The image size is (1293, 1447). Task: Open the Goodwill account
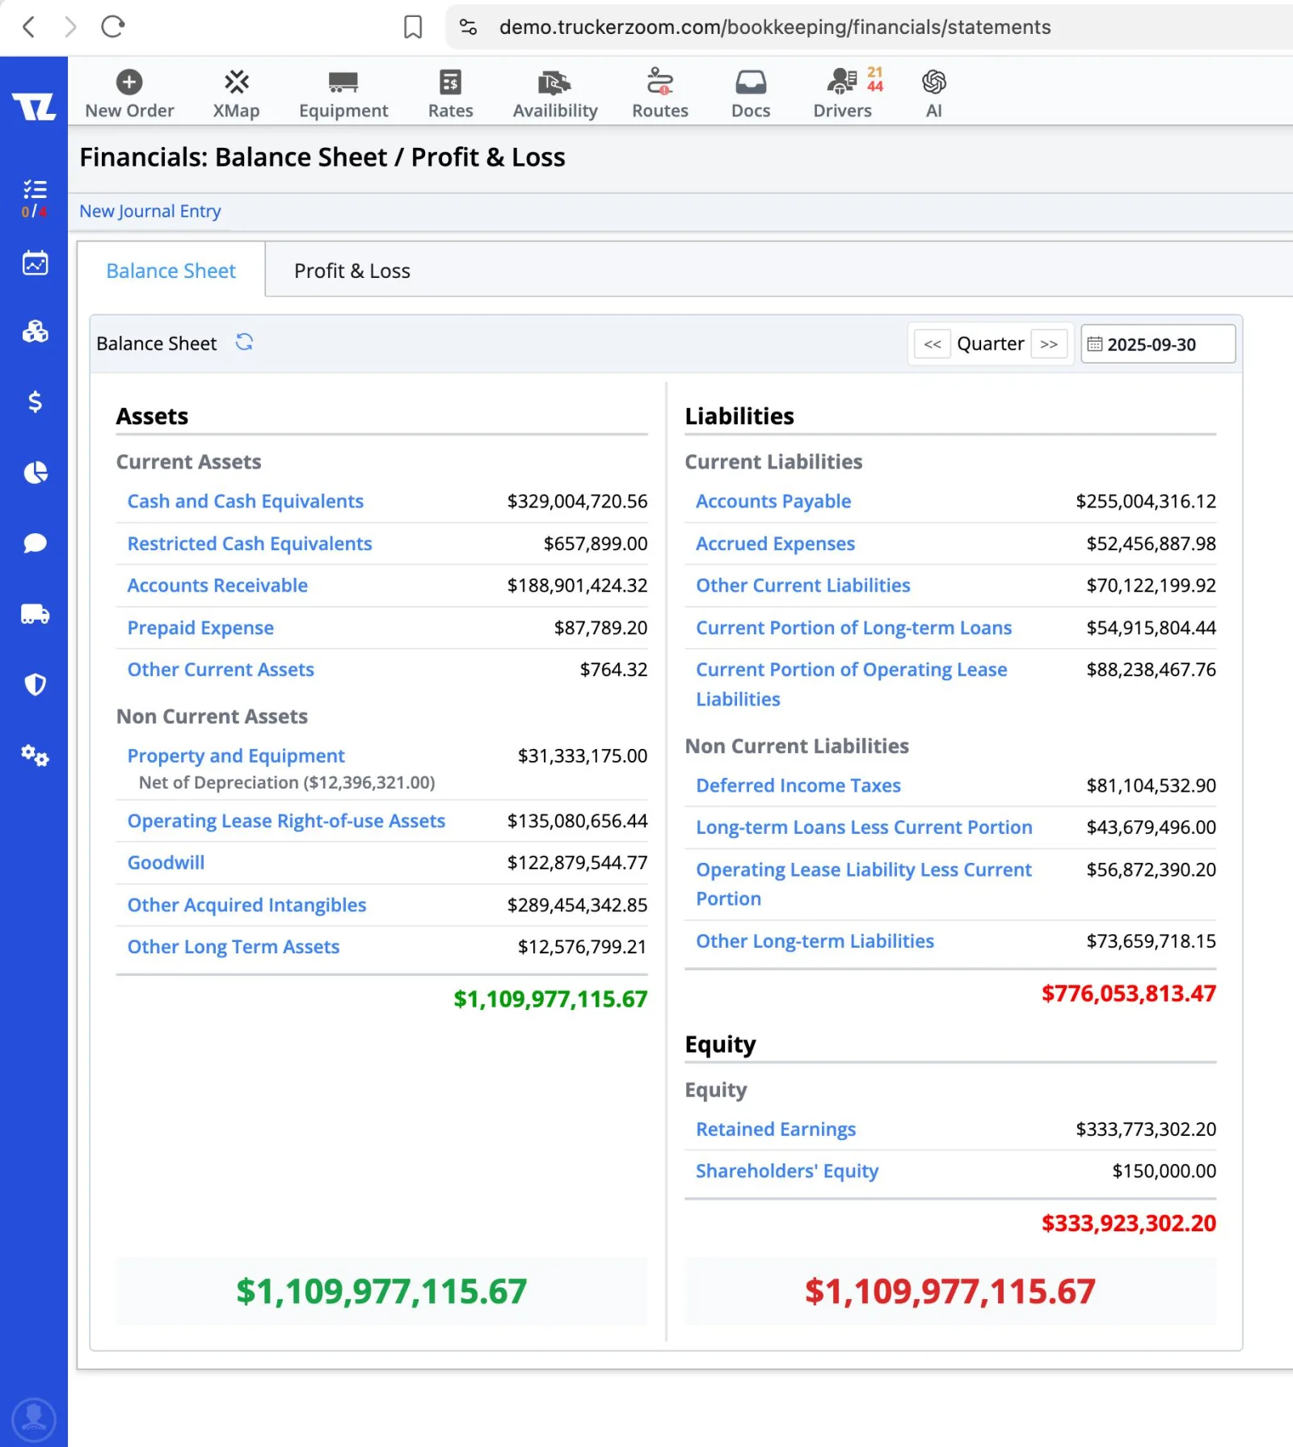[166, 863]
